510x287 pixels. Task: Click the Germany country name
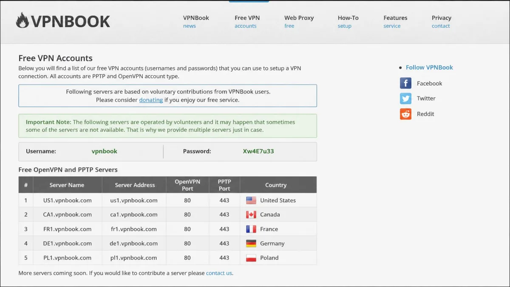[272, 244]
